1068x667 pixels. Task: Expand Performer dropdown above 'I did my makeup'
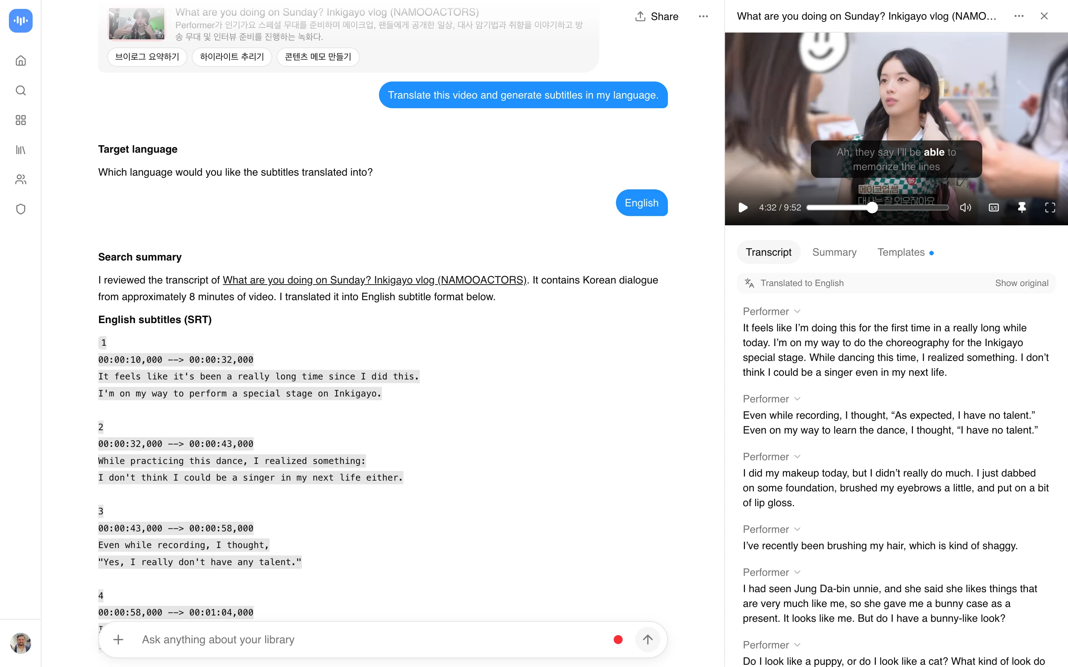click(x=771, y=457)
